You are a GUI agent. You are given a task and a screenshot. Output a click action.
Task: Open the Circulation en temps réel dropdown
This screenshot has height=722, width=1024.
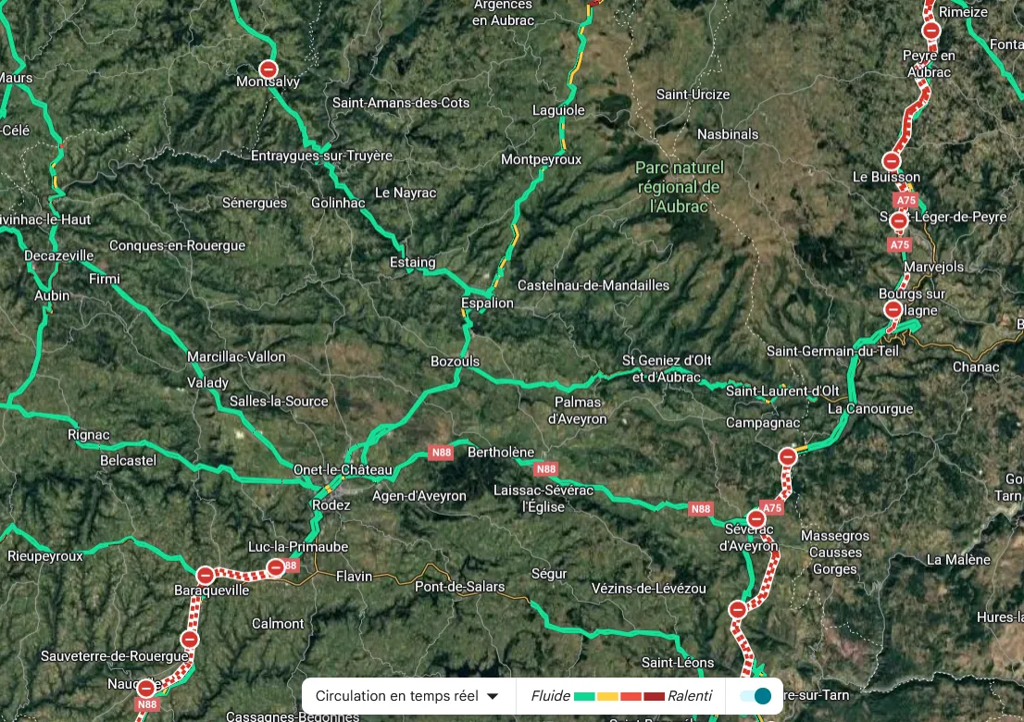tap(408, 696)
